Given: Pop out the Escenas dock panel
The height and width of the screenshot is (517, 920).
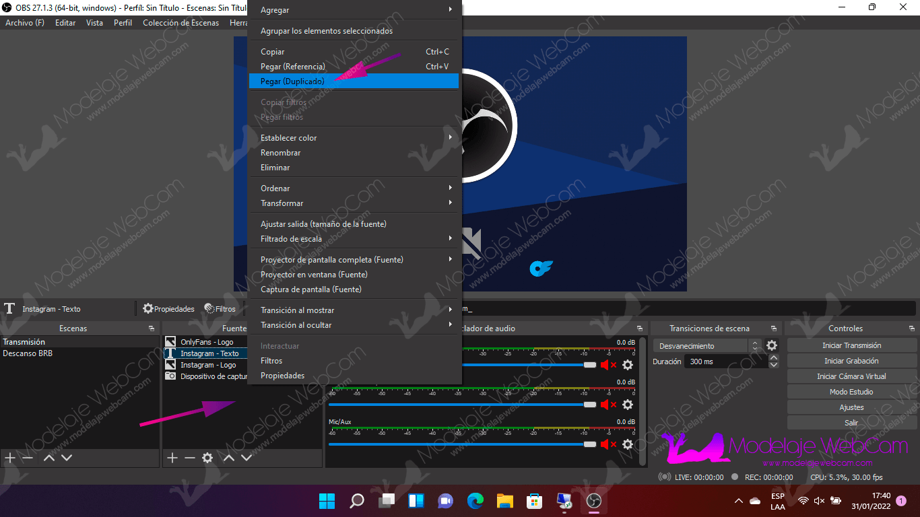Looking at the screenshot, I should pyautogui.click(x=152, y=329).
